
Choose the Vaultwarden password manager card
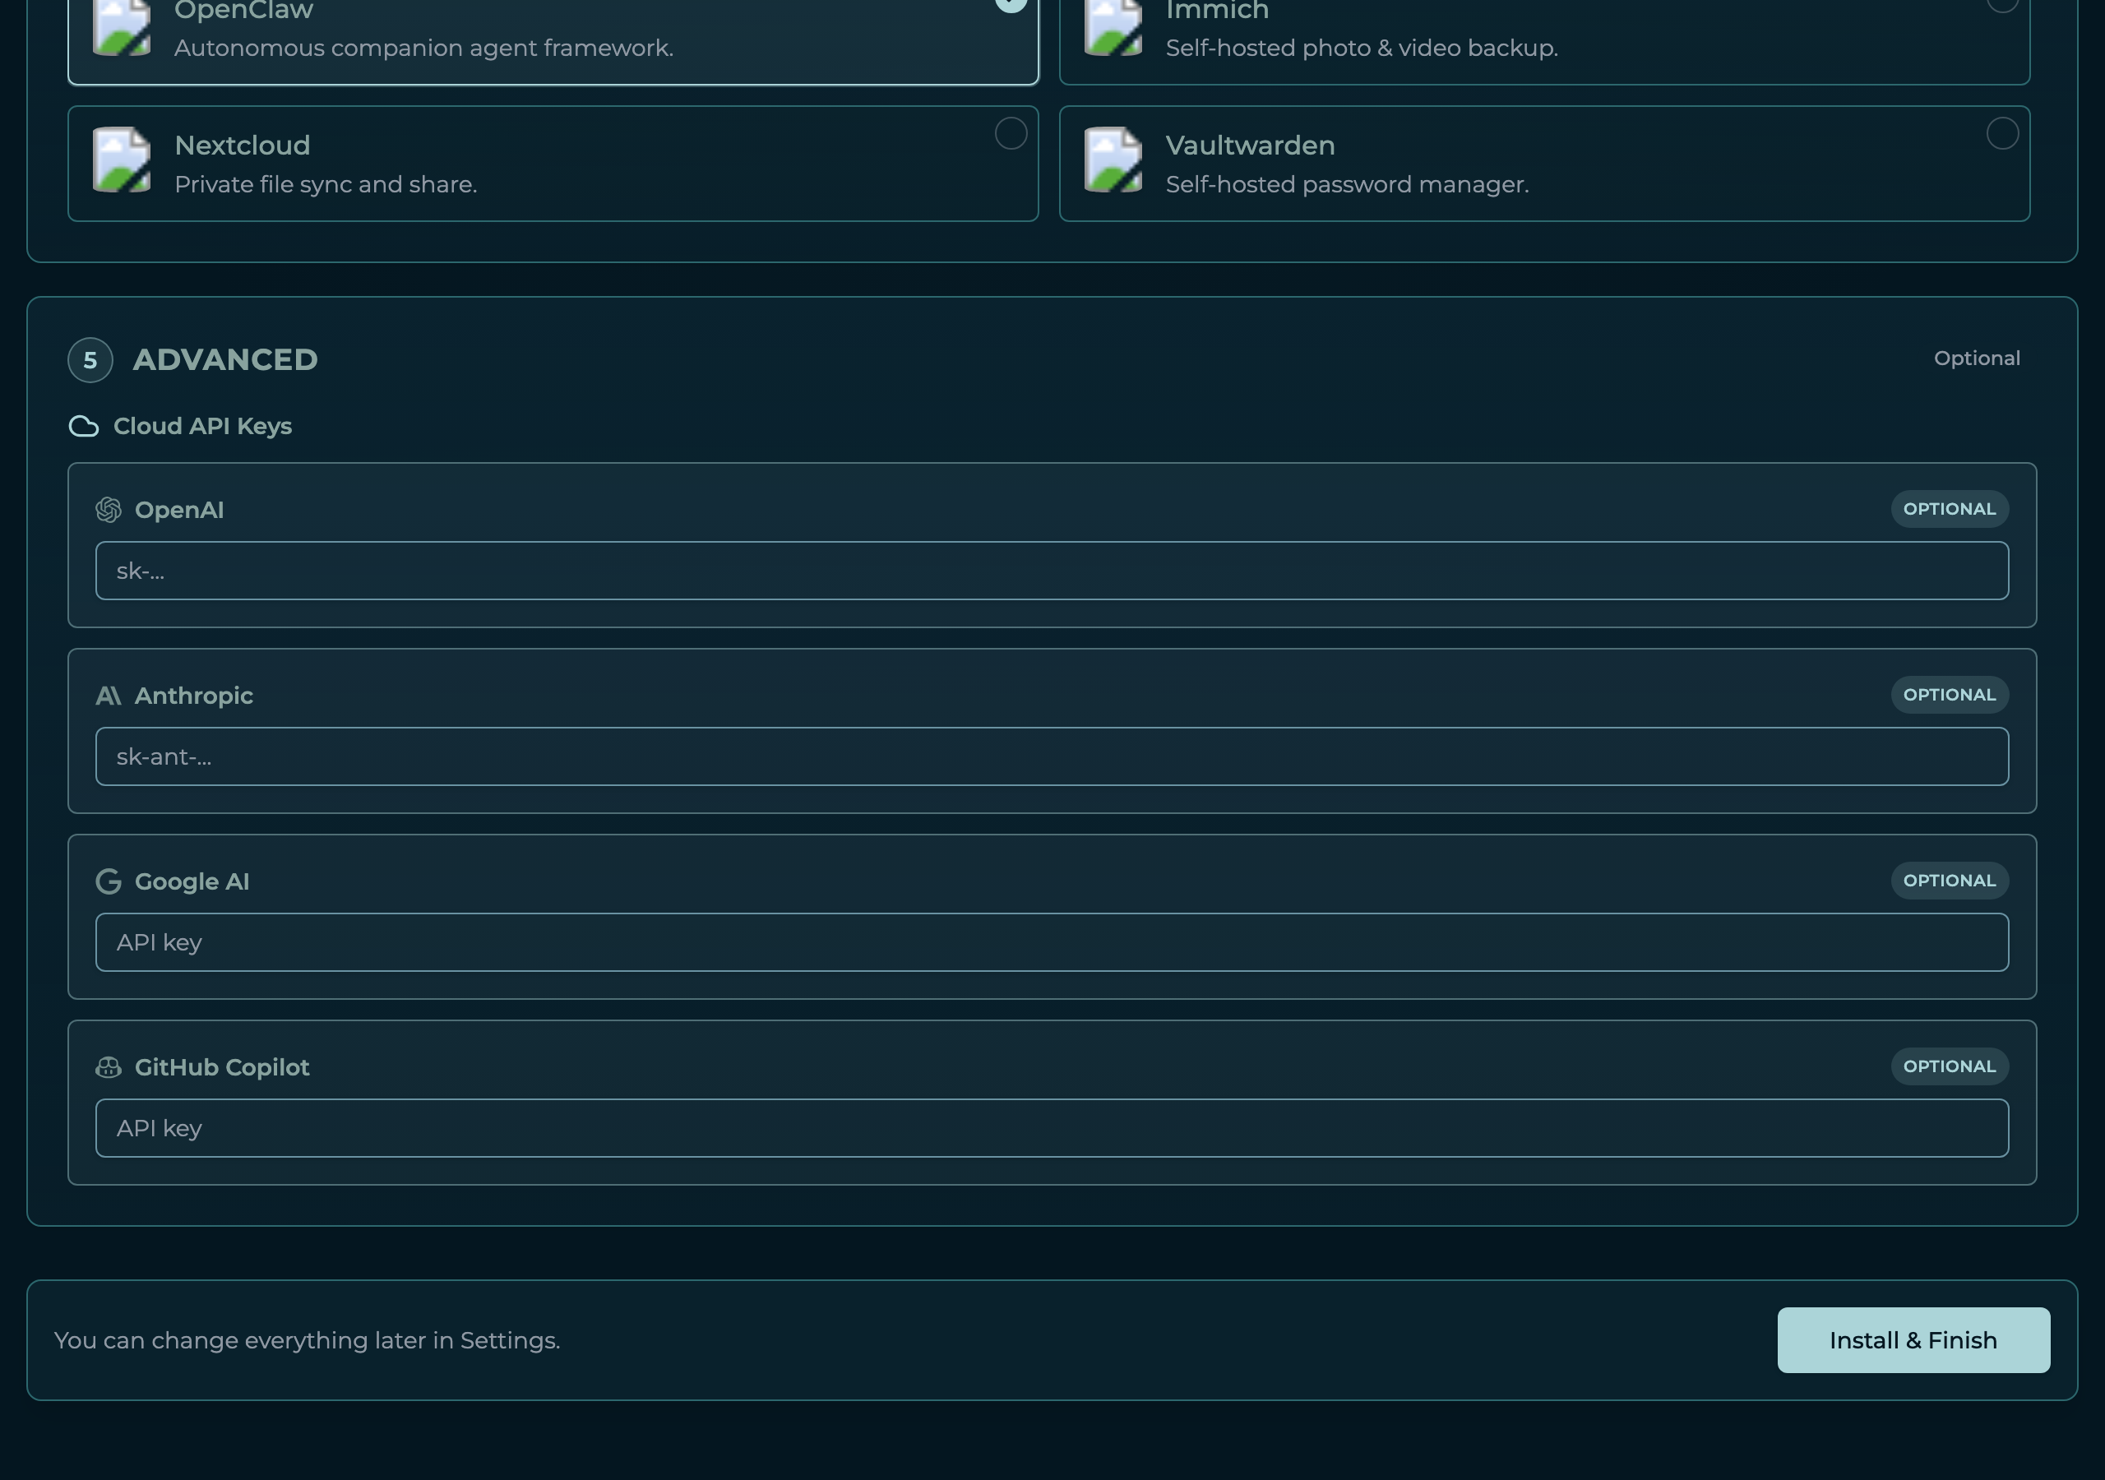pyautogui.click(x=1544, y=164)
